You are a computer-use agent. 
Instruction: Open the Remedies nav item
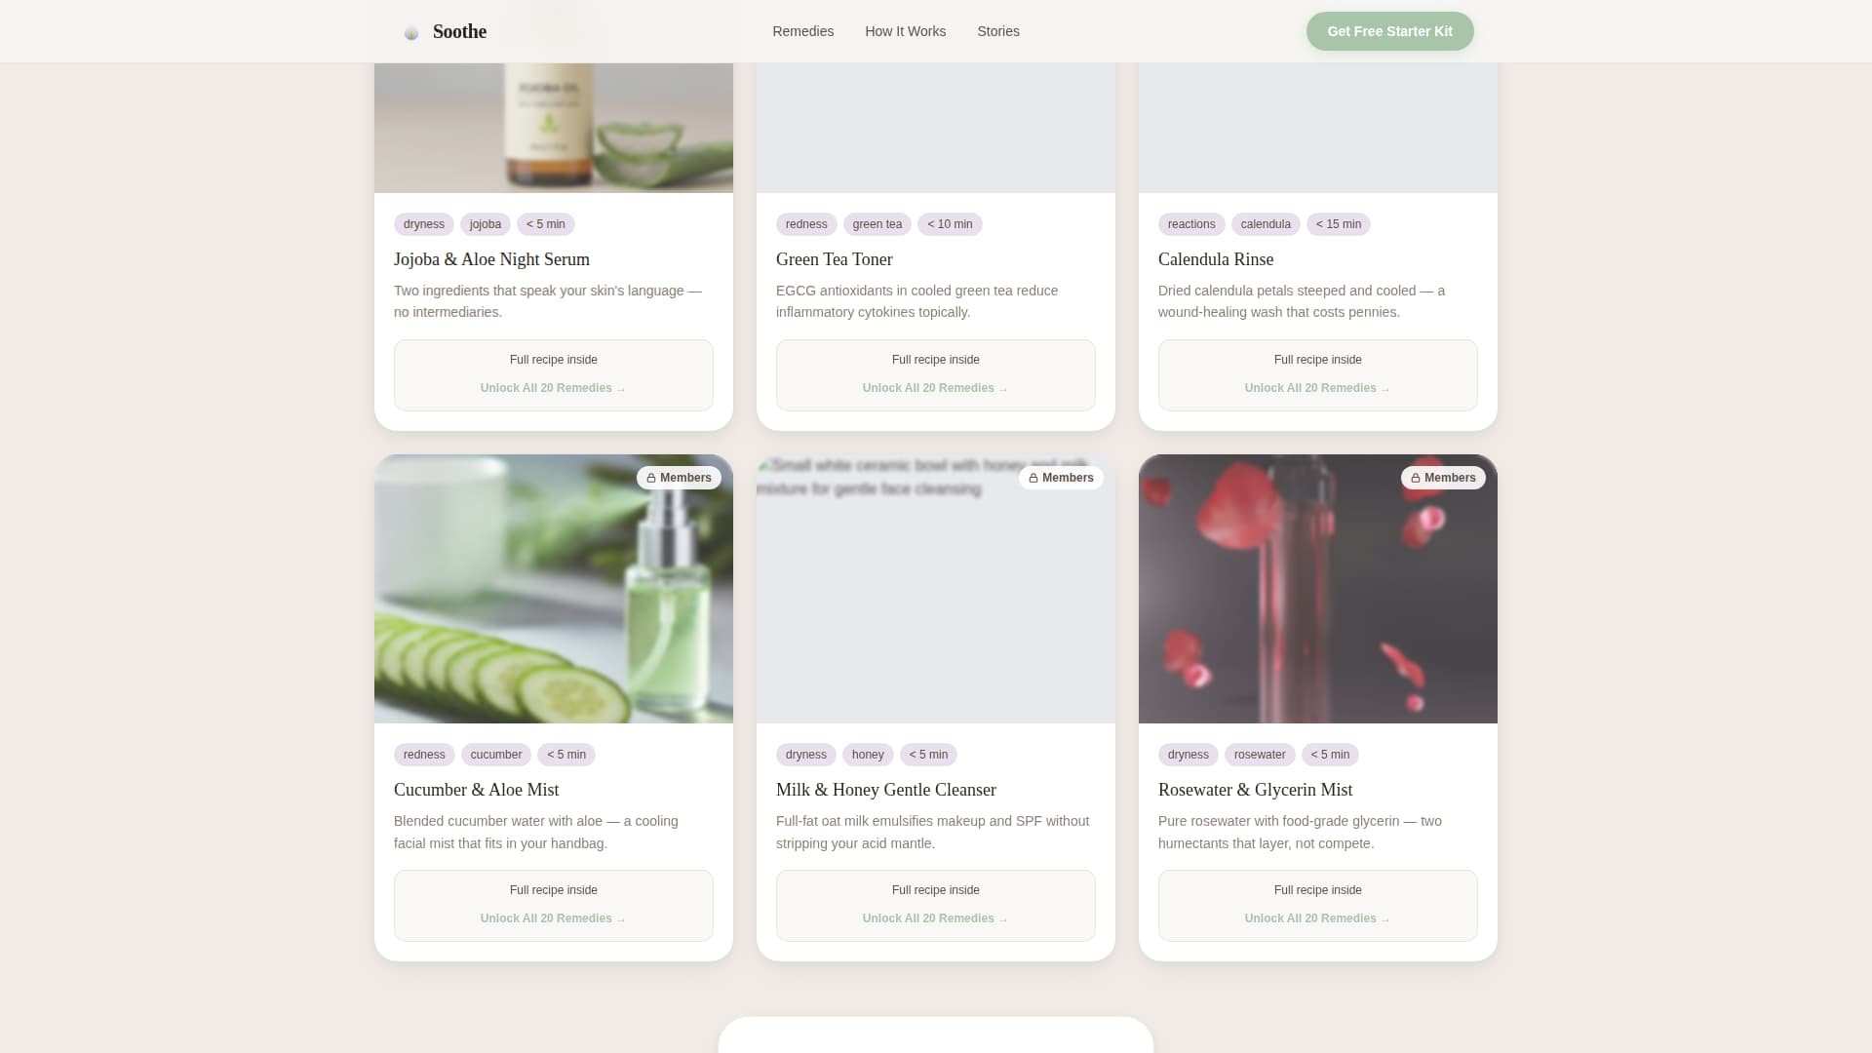click(x=802, y=31)
